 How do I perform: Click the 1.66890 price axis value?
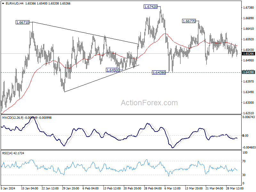coord(249,18)
